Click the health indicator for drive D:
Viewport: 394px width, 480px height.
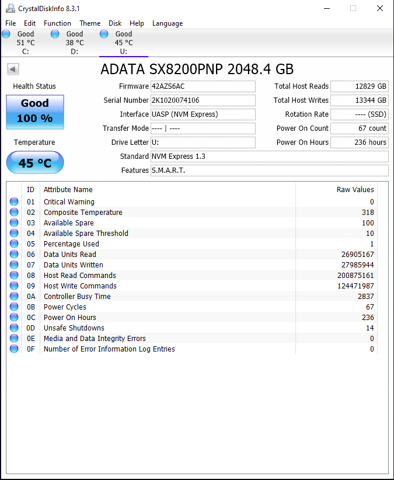tap(54, 34)
